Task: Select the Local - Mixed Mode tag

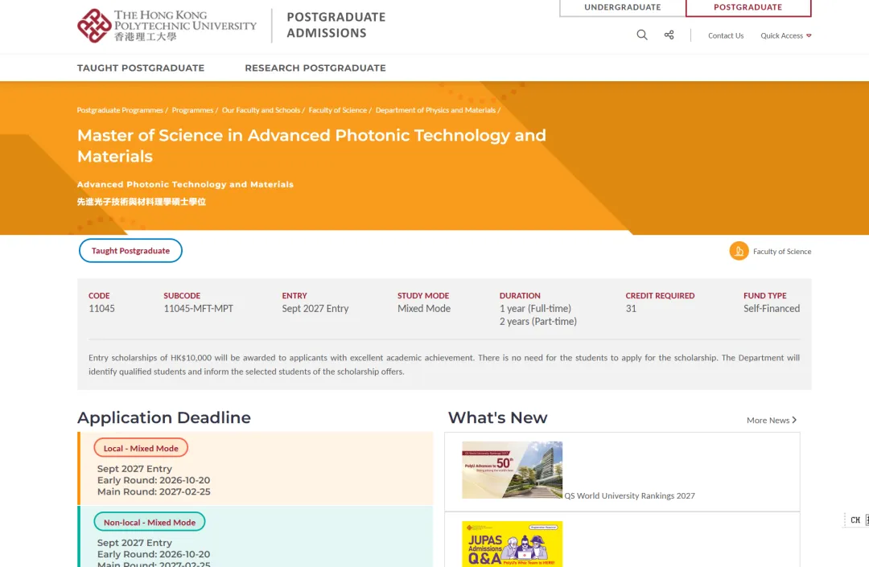Action: pyautogui.click(x=141, y=448)
